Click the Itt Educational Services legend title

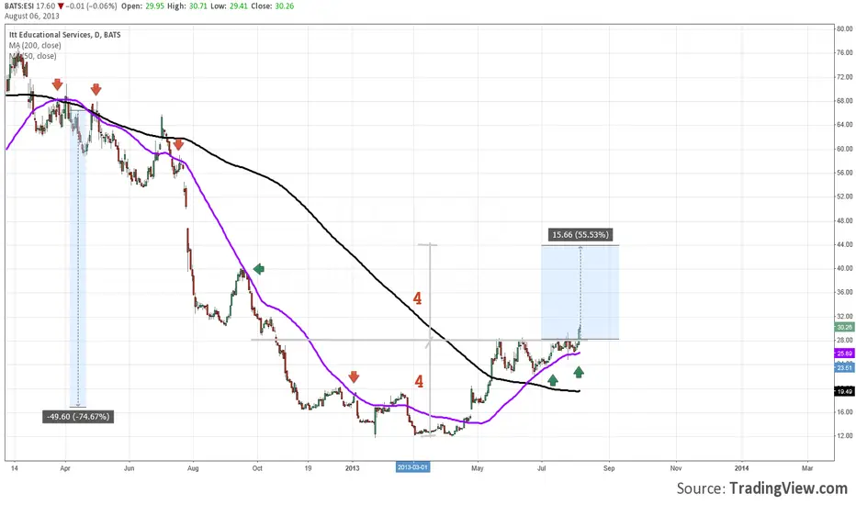[x=65, y=34]
